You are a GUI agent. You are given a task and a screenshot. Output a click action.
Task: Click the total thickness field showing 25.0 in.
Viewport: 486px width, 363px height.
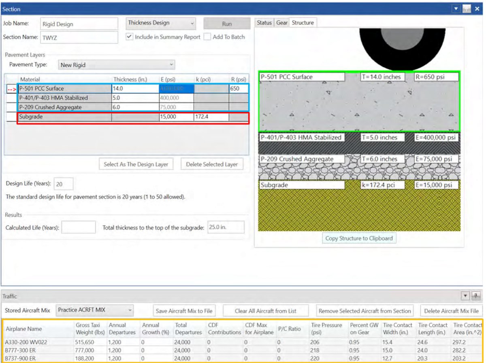click(226, 227)
